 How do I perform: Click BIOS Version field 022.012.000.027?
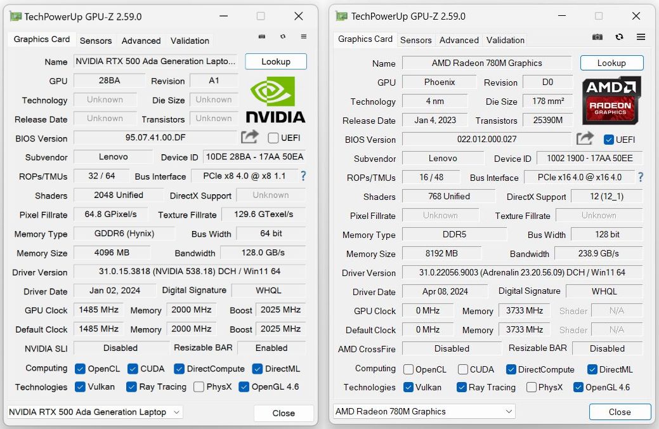(486, 139)
